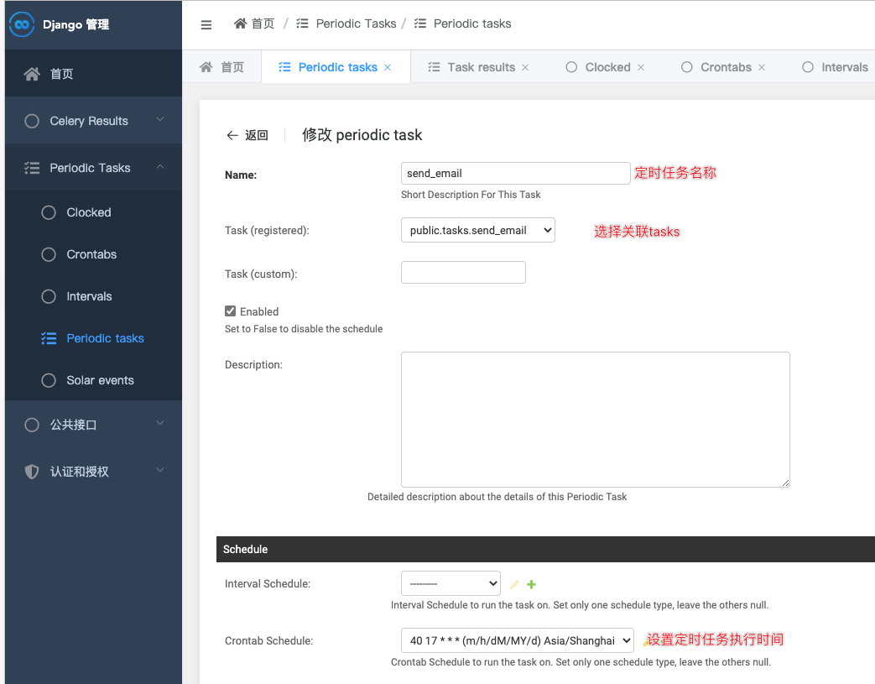This screenshot has height=684, width=875.
Task: Click the Periodic tasks list icon in sidebar submenu
Action: (49, 338)
